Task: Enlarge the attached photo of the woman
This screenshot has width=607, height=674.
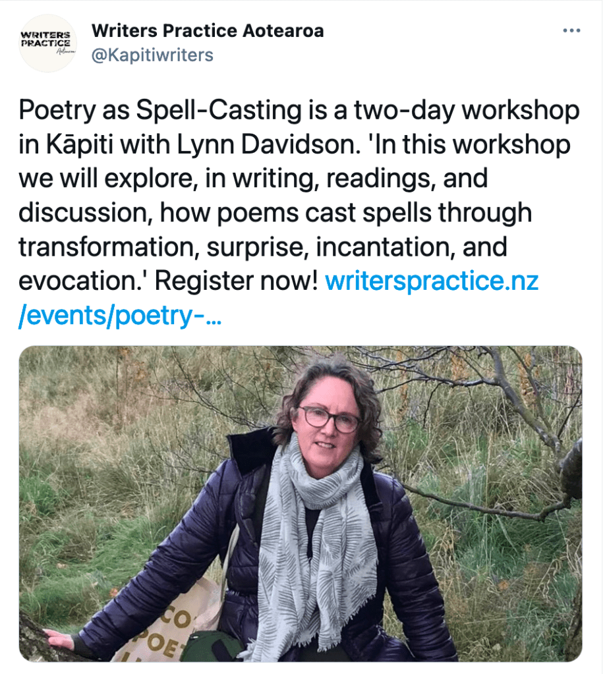Action: pos(300,503)
